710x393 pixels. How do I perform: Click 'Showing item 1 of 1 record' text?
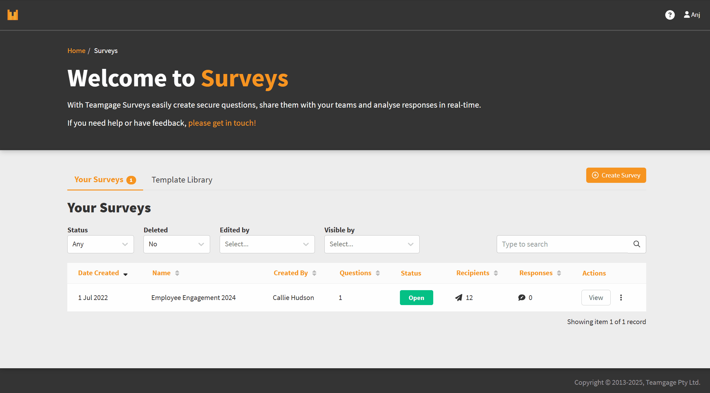click(607, 322)
